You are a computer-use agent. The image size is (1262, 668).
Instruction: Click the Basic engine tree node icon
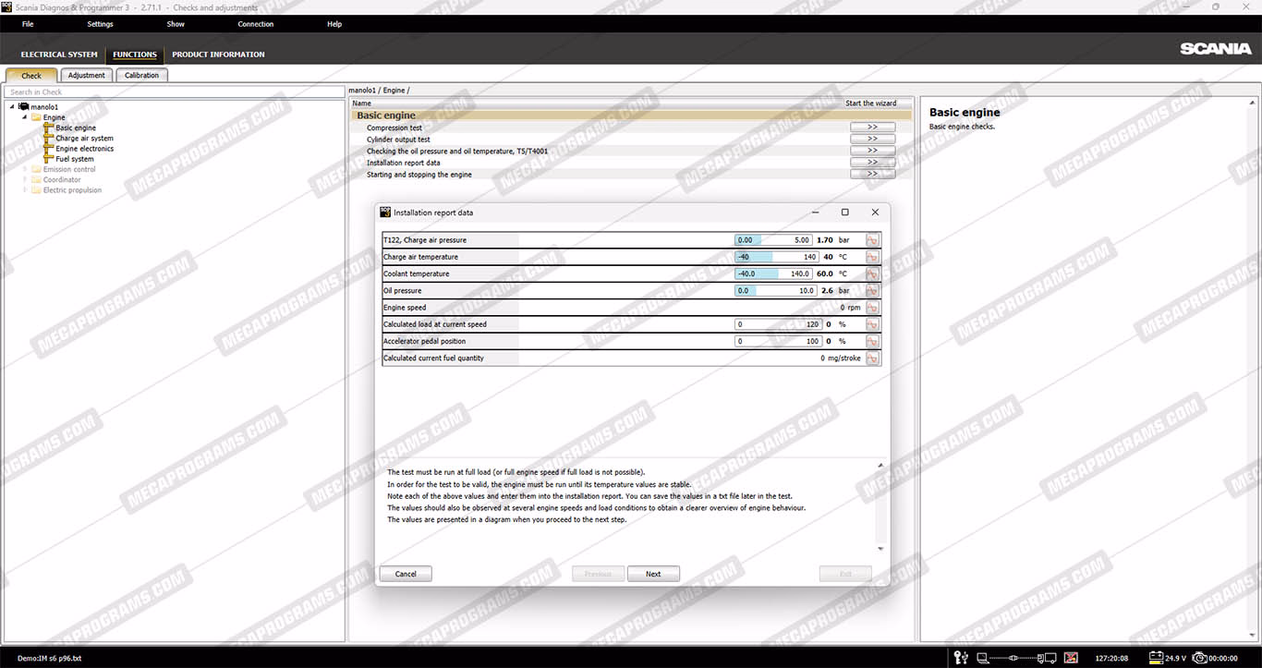49,128
